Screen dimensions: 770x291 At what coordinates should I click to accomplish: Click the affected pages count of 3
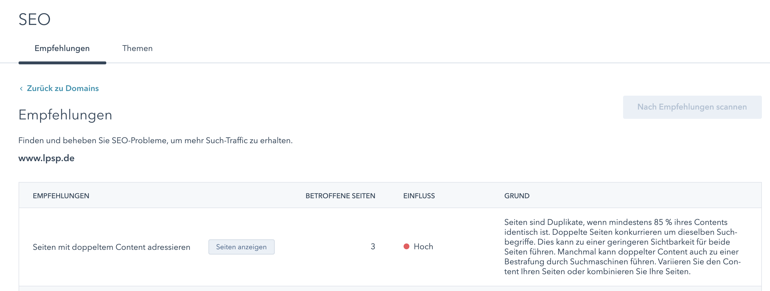coord(373,247)
